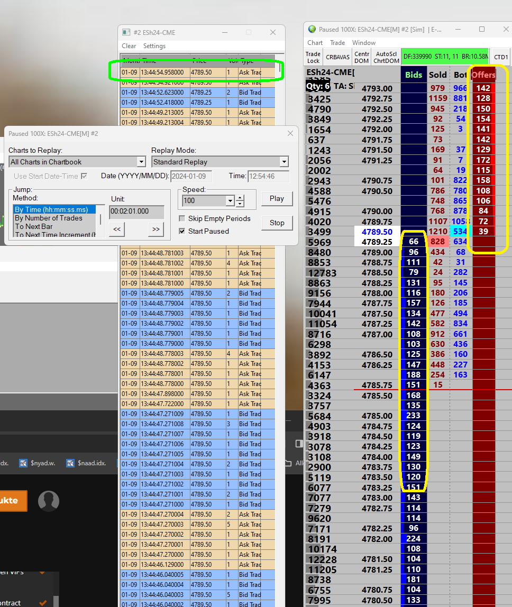512x607 pixels.
Task: Click the Play button in replay dialog
Action: 277,199
